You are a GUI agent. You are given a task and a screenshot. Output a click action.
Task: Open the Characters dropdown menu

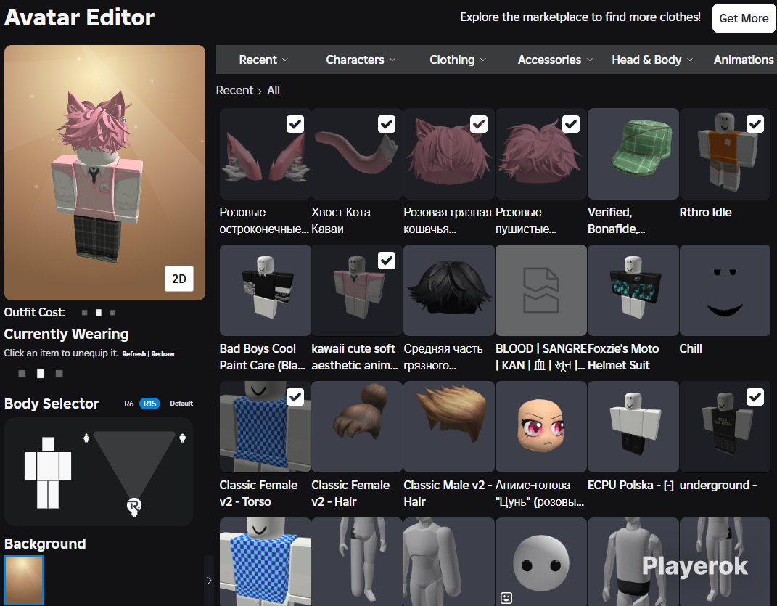(x=361, y=60)
